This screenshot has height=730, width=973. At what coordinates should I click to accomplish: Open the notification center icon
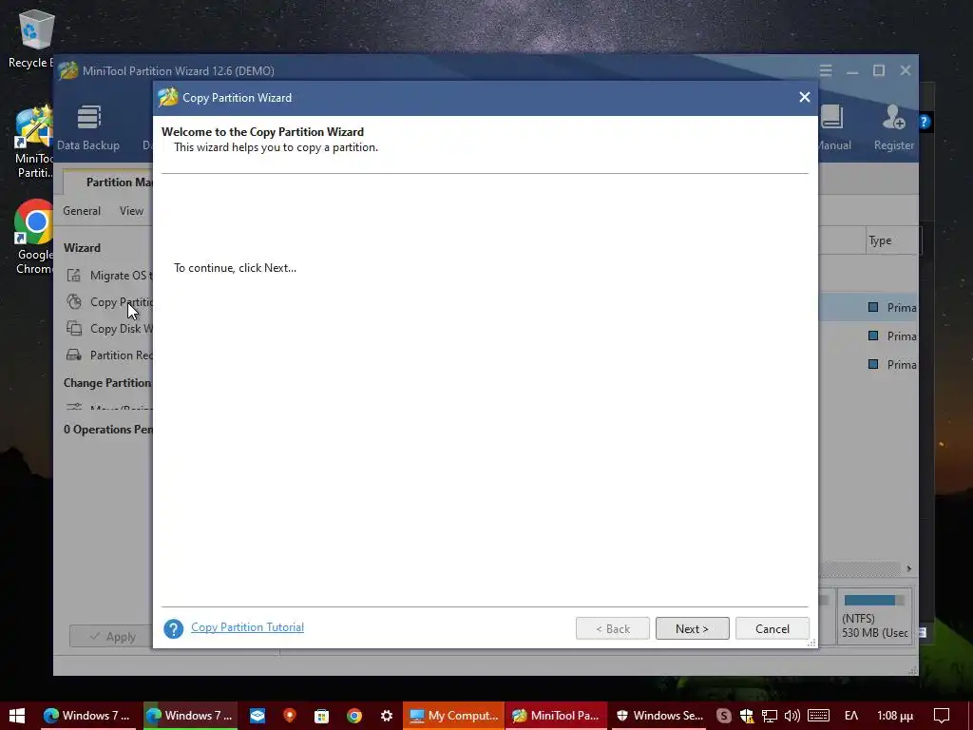point(942,716)
